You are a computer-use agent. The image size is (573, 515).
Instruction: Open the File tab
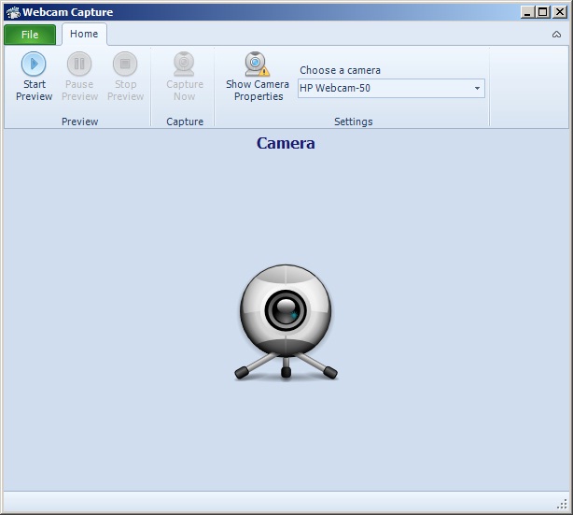tap(30, 35)
